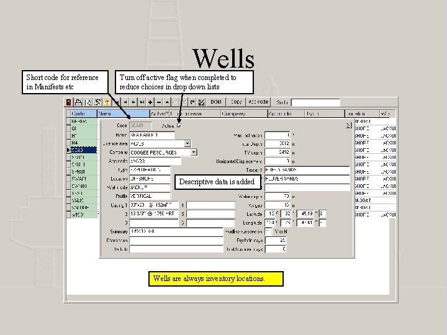Screen dimensions: 447x335
Task: Click the yellow question mark help icon
Action: 107,102
